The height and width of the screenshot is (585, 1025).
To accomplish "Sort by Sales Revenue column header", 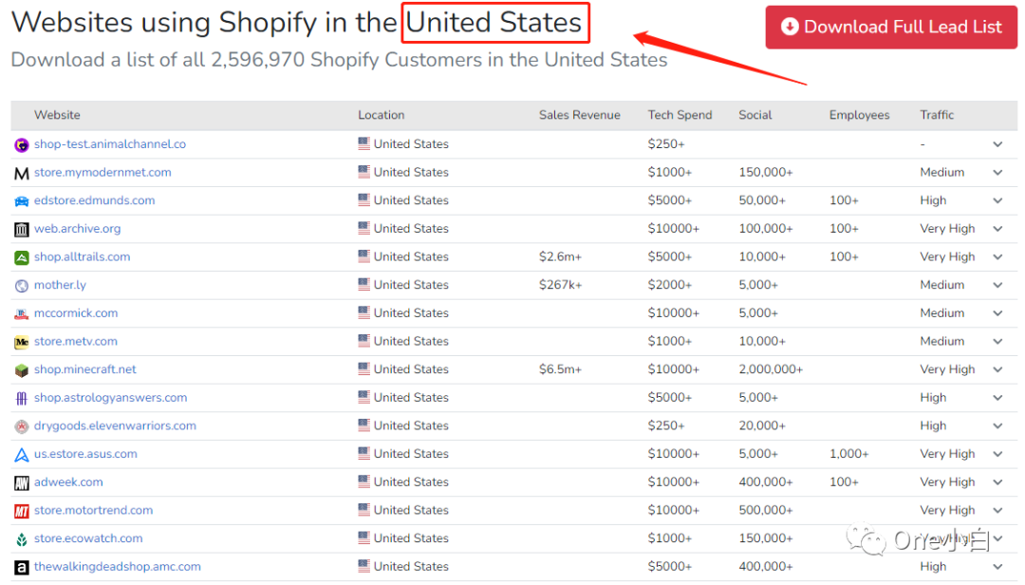I will (579, 115).
